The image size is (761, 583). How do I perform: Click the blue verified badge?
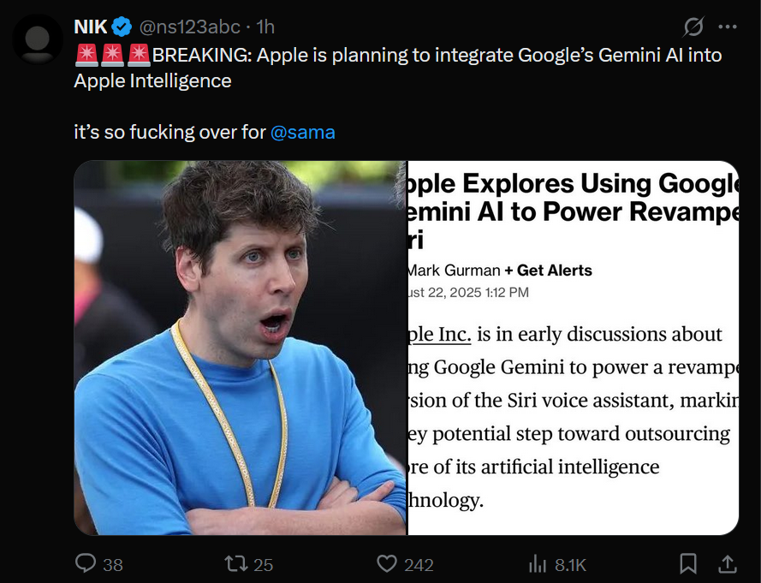(x=122, y=27)
